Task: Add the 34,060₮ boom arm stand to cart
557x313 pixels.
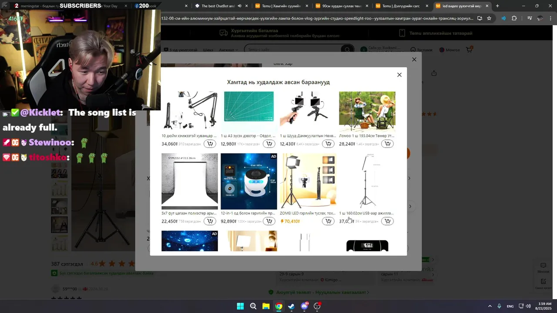Action: [x=210, y=144]
